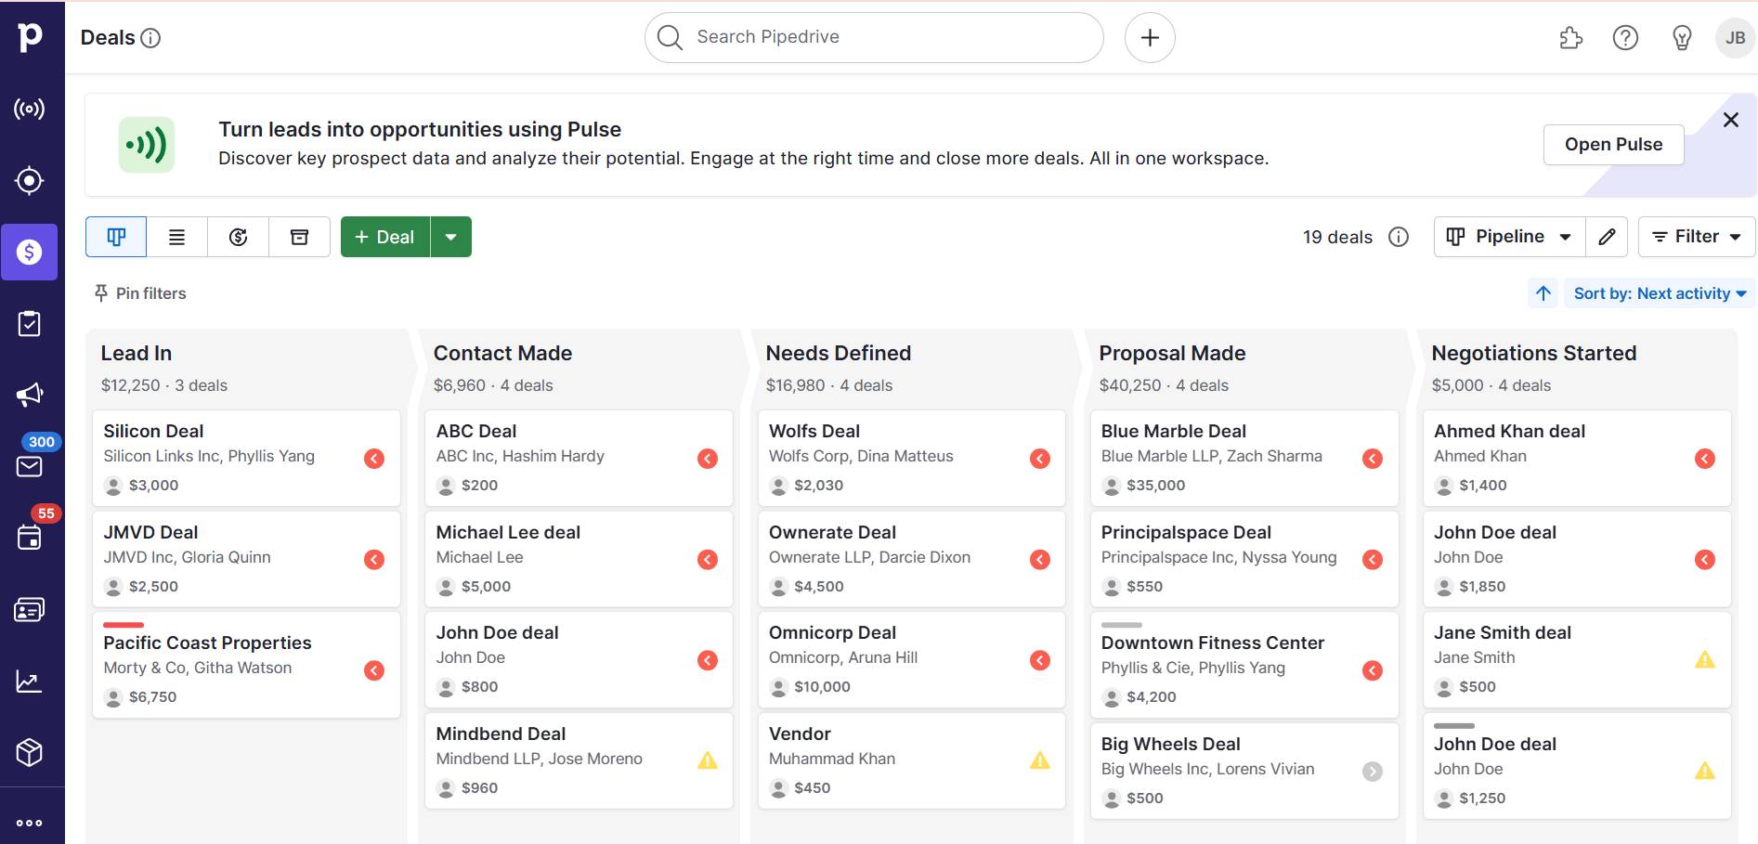This screenshot has width=1758, height=844.
Task: Switch from kanban to list view
Action: click(x=176, y=237)
